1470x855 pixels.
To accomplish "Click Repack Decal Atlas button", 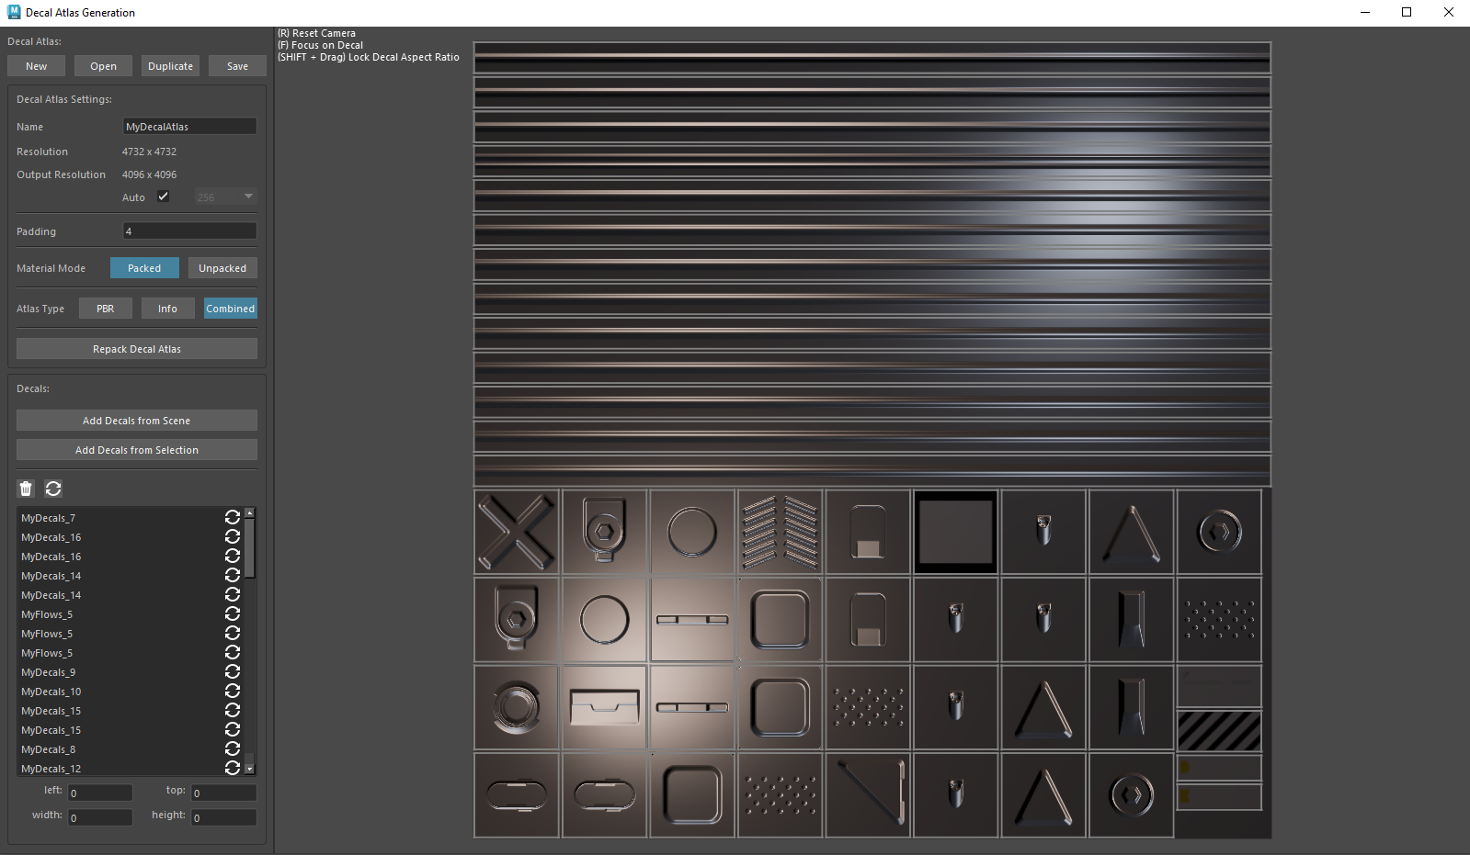I will coord(137,349).
